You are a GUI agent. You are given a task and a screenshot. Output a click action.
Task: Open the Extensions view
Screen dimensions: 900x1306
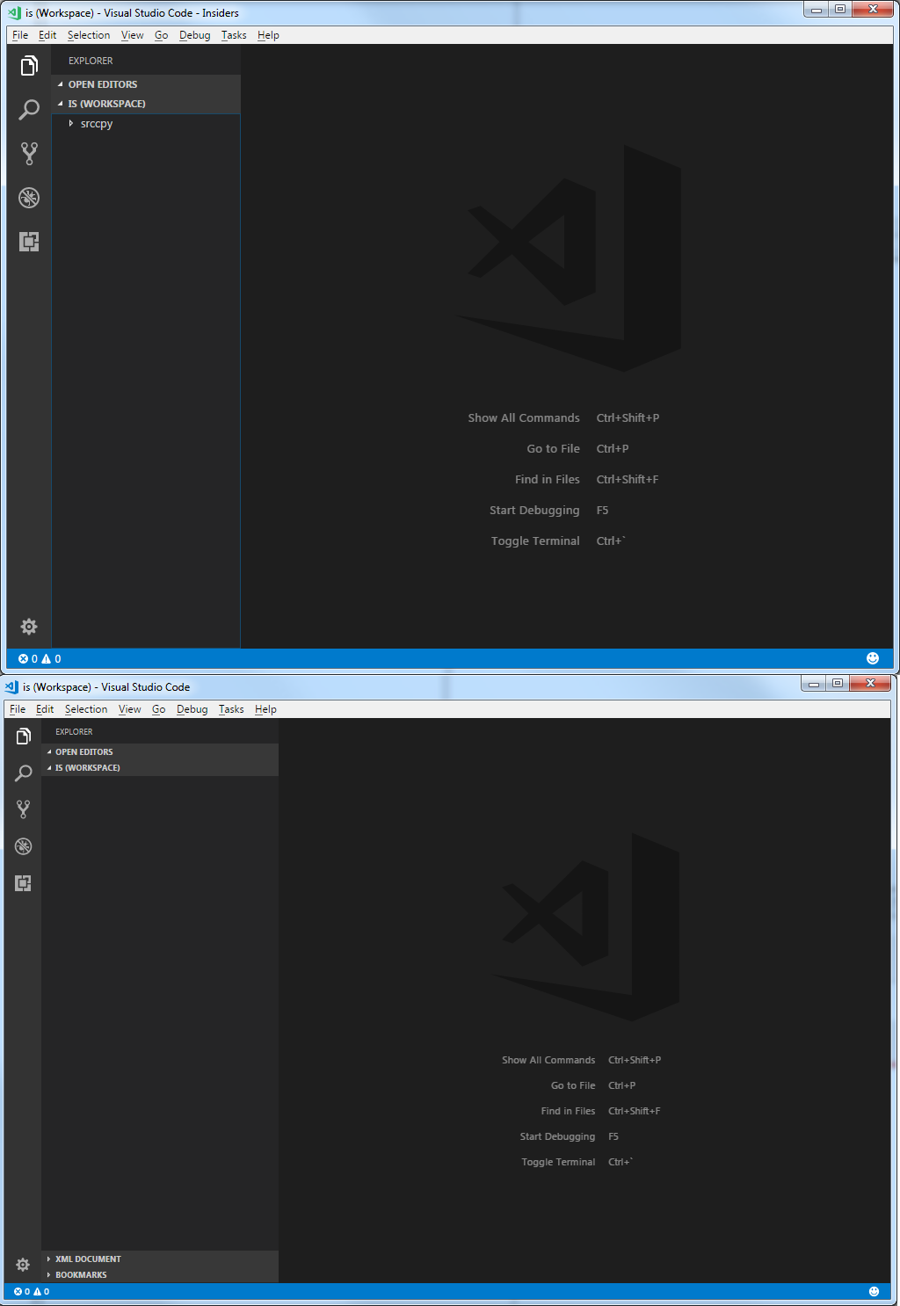pyautogui.click(x=29, y=243)
